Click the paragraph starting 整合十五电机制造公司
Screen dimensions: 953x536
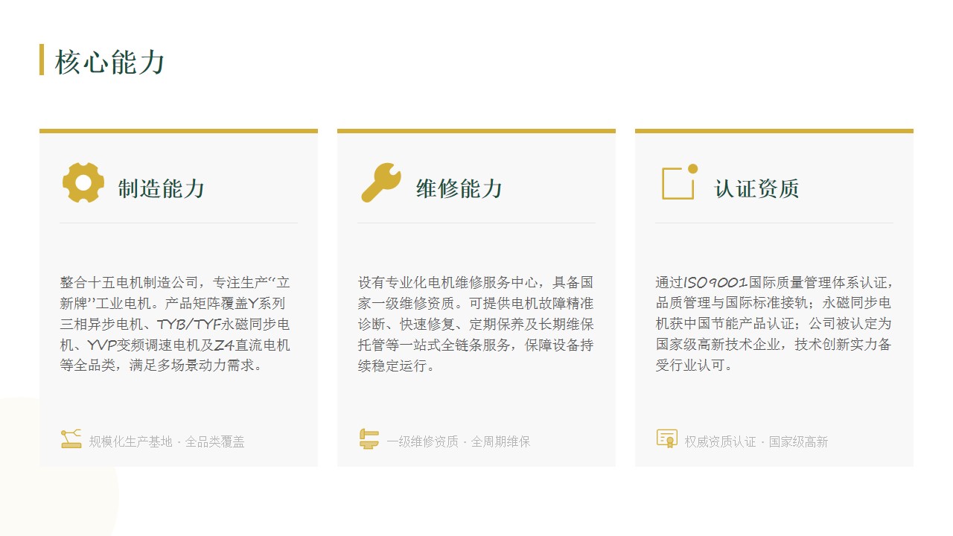click(176, 325)
